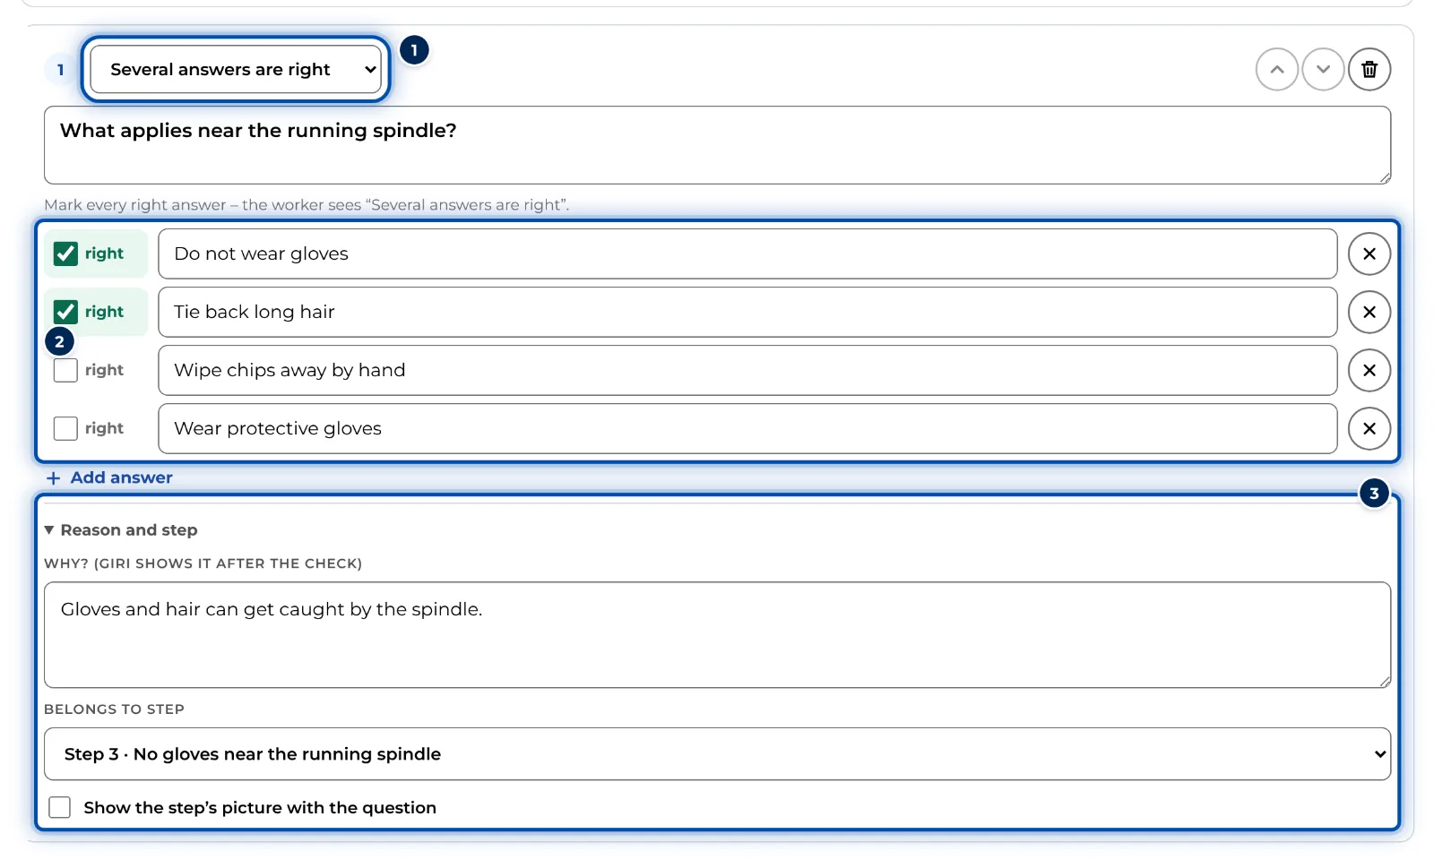1434x868 pixels.
Task: Uncheck right for "Do not wear gloves"
Action: click(x=65, y=254)
